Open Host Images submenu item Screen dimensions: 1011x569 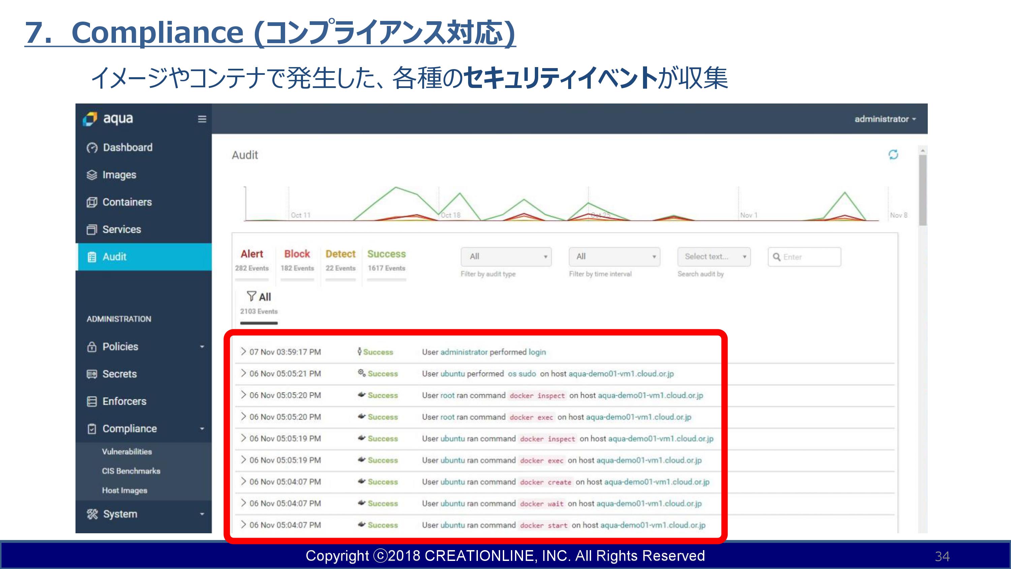(124, 490)
